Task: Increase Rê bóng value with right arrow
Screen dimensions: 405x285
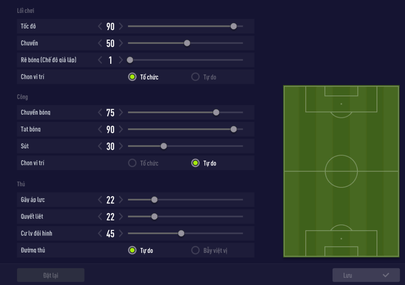Action: (x=120, y=60)
